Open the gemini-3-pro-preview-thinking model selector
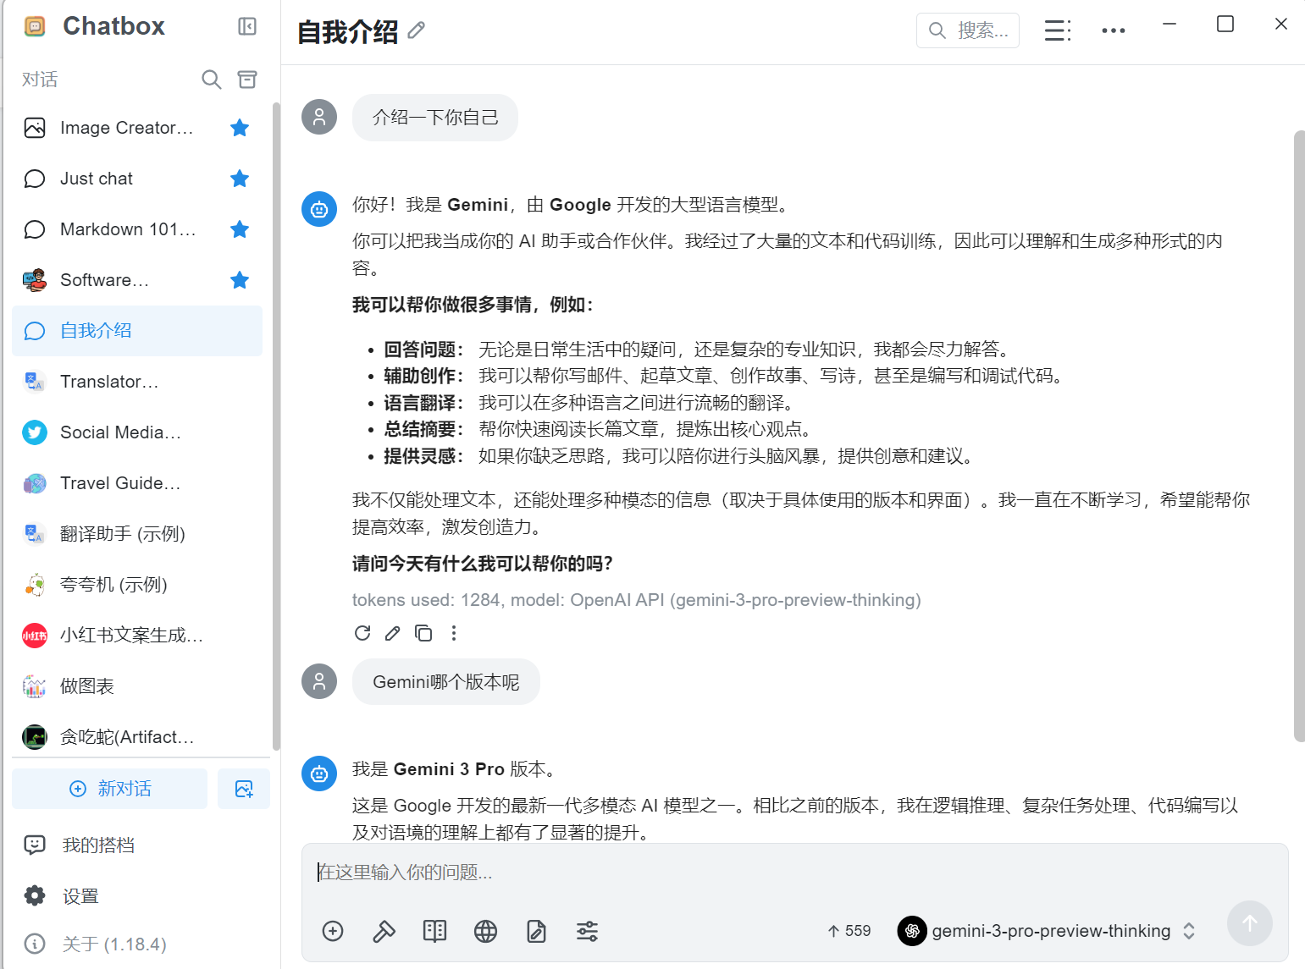Screen dimensions: 1305x969 coord(1047,931)
